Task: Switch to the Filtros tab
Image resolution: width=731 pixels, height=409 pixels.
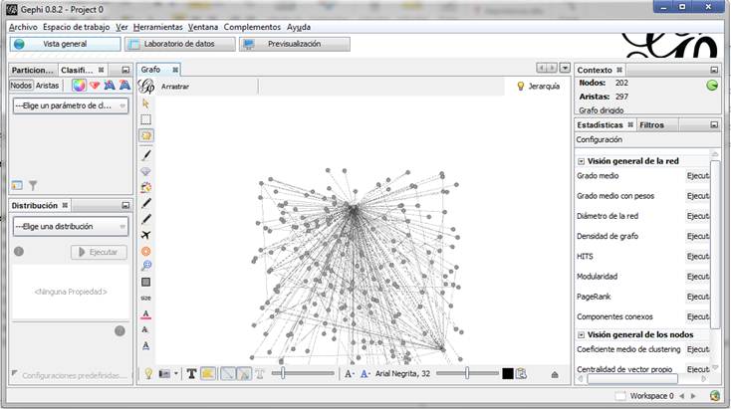Action: tap(652, 125)
